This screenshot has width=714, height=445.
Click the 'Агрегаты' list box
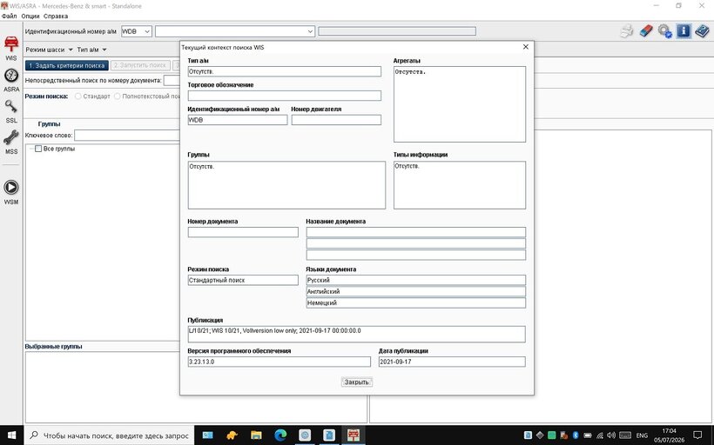pos(460,104)
